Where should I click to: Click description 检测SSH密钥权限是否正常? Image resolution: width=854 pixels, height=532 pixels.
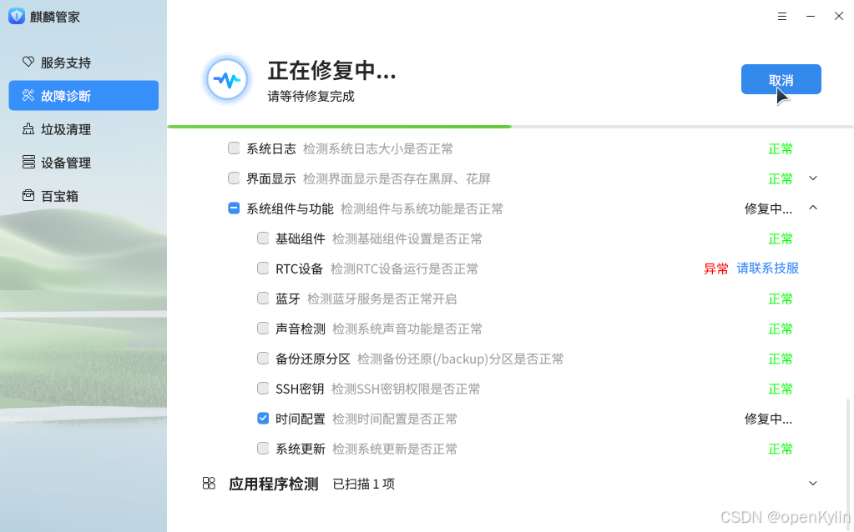[x=406, y=389]
